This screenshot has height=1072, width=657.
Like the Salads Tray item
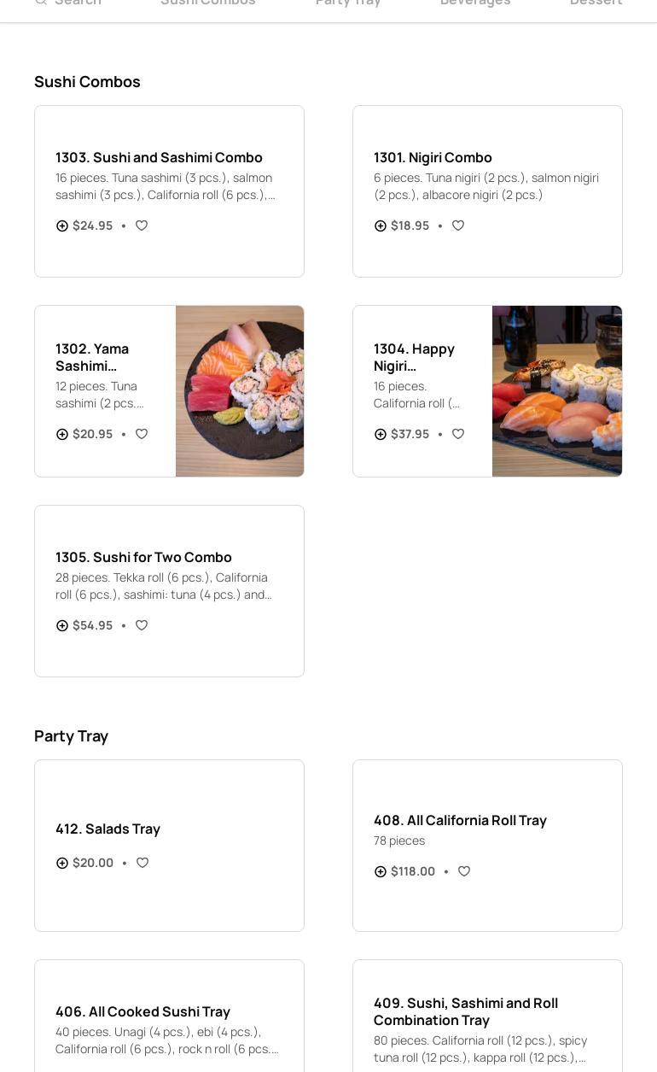tap(142, 863)
